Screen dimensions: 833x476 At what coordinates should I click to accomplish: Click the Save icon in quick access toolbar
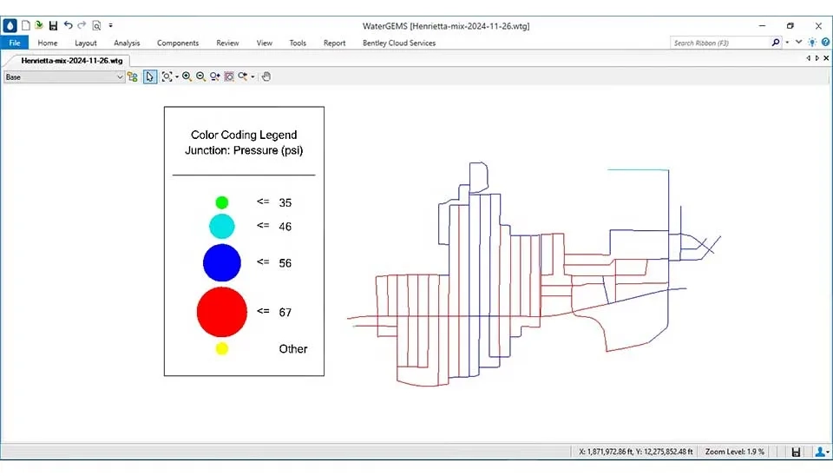[54, 26]
